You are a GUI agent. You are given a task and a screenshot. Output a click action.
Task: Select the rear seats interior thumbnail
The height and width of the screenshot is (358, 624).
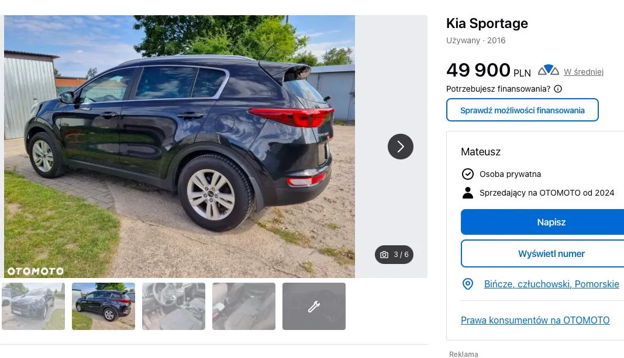tap(243, 307)
